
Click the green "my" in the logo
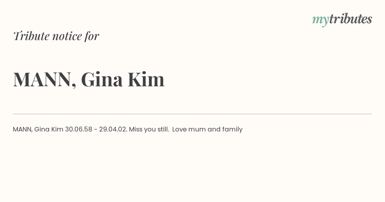click(321, 21)
